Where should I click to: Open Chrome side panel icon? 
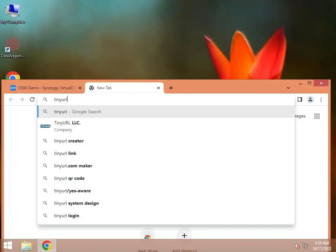pos(300,99)
